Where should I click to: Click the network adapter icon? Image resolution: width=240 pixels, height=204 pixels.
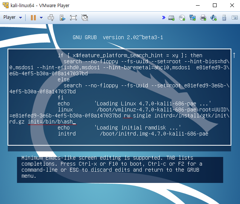coord(193,18)
